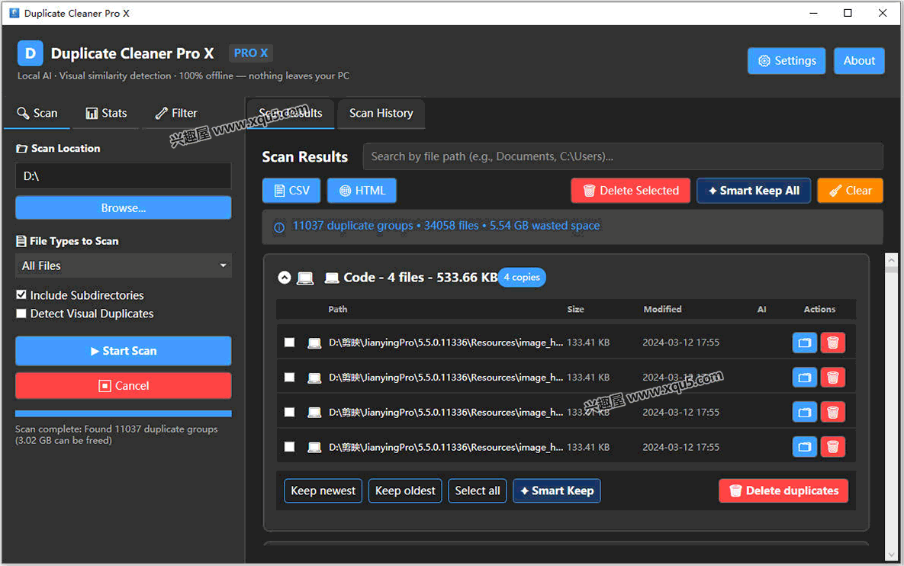
Task: Click the Scan complete status text
Action: (x=117, y=435)
